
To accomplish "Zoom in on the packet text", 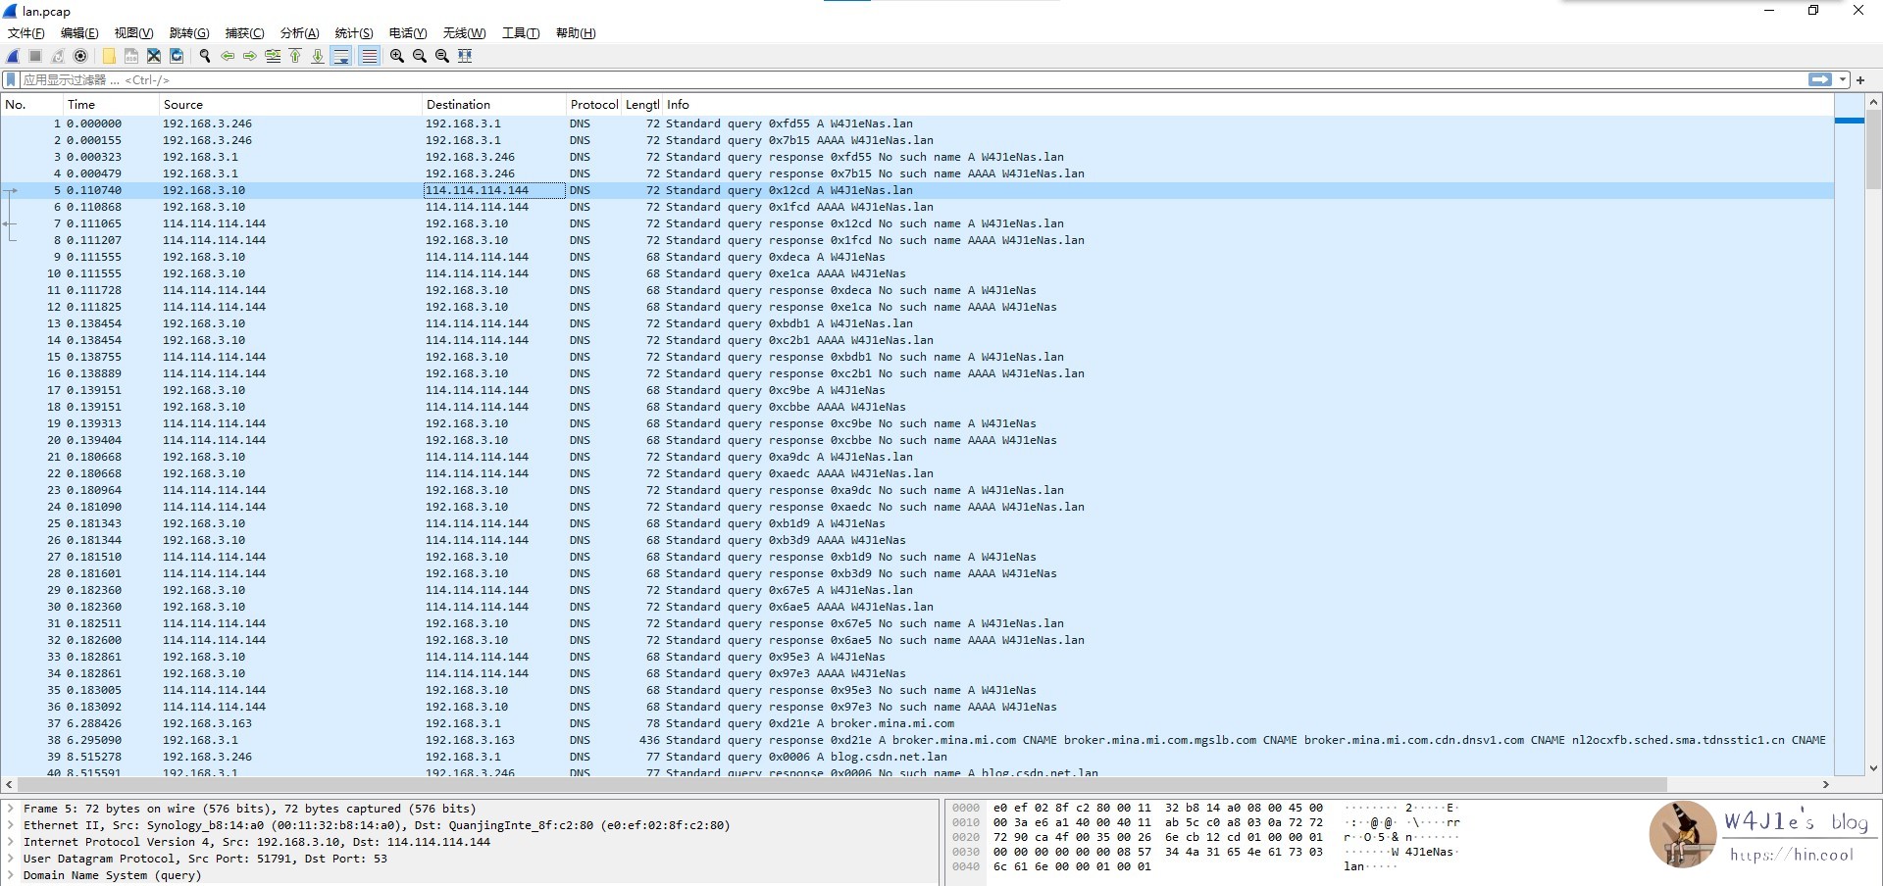I will click(x=397, y=56).
